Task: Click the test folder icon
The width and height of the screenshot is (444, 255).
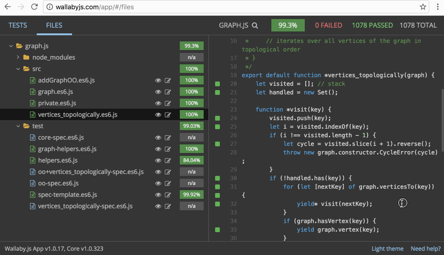Action: point(26,126)
